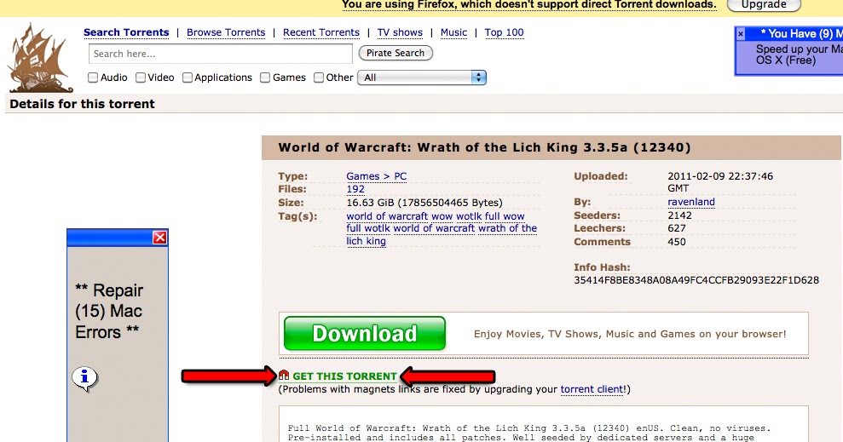View the 192 files link
Screen dimensions: 843x442
pyautogui.click(x=355, y=189)
